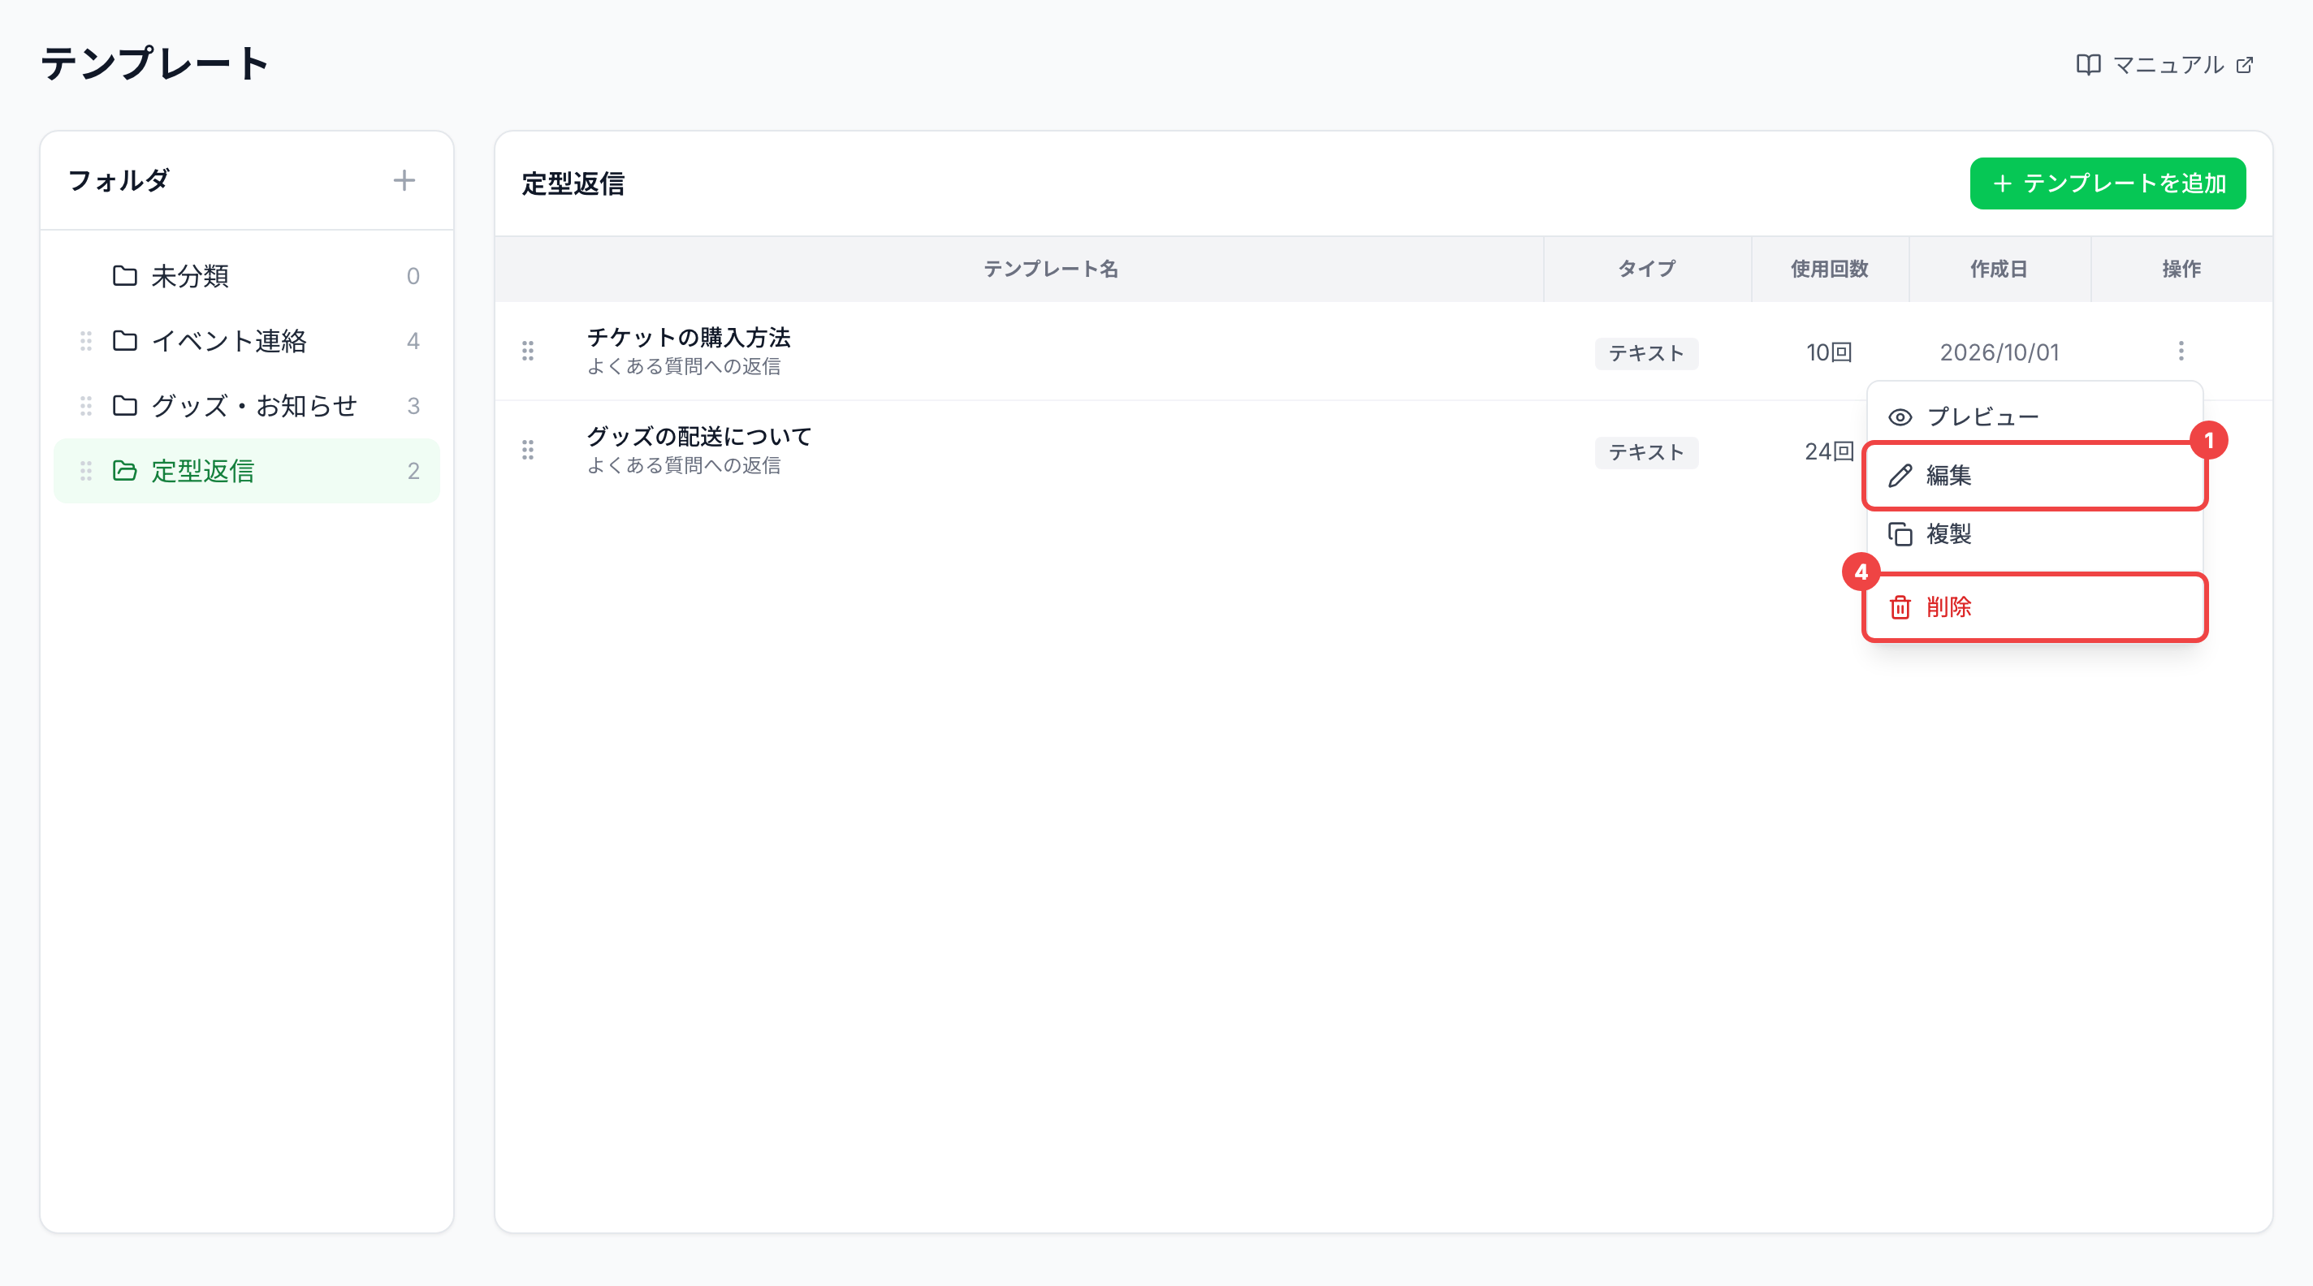This screenshot has height=1286, width=2313.
Task: Click the plus icon to add a folder
Action: 404,180
